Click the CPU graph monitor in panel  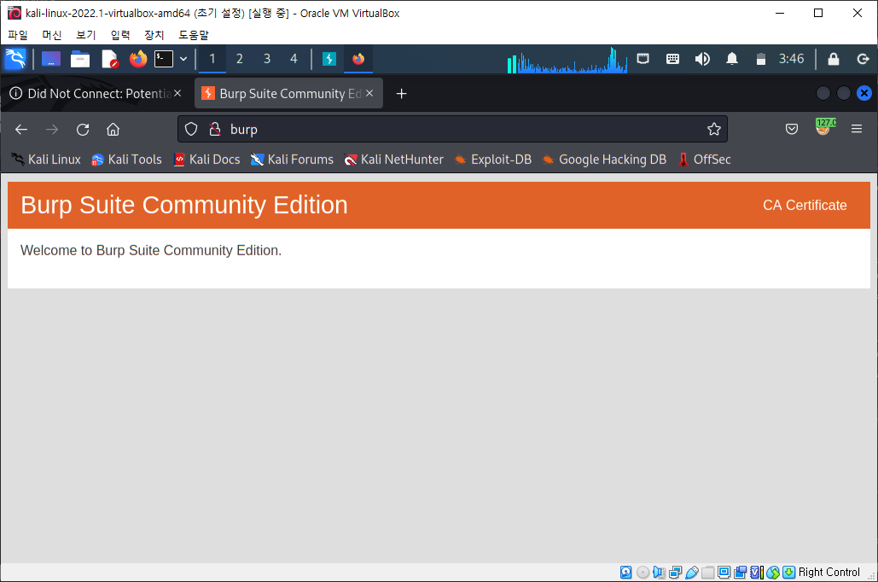tap(567, 60)
